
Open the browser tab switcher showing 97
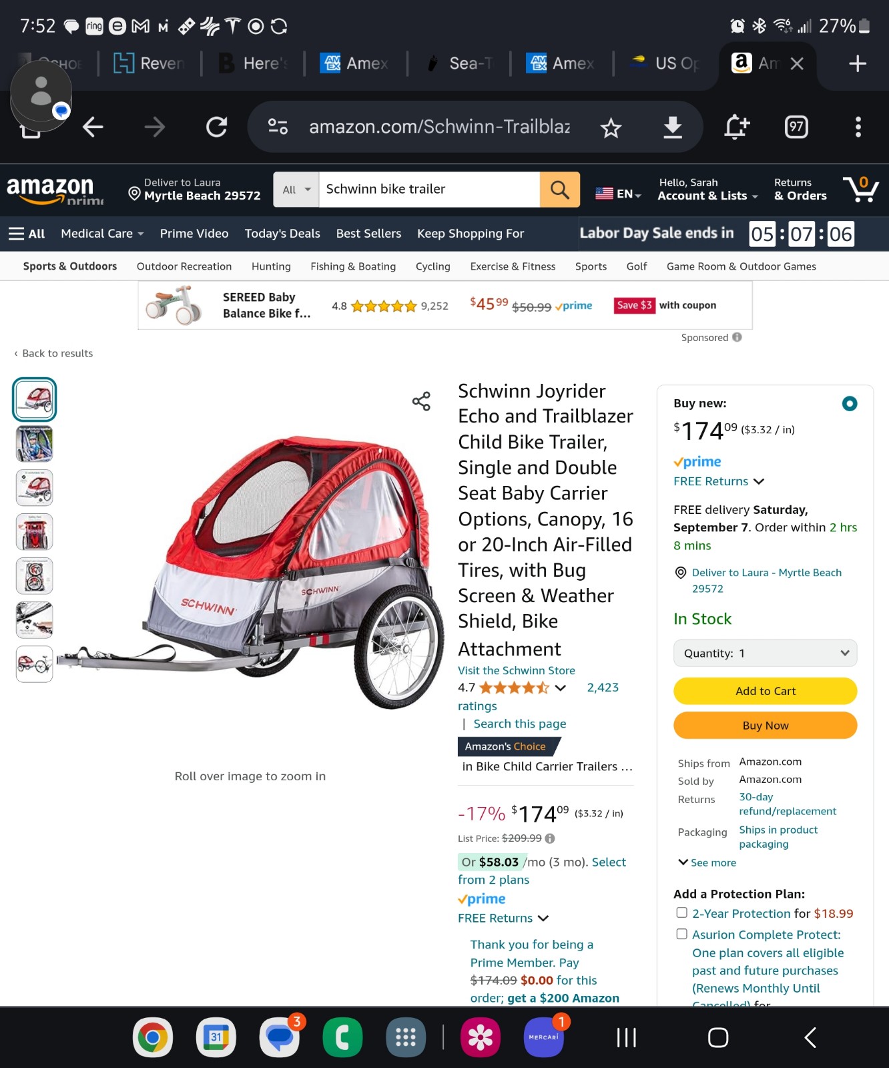[x=796, y=127]
